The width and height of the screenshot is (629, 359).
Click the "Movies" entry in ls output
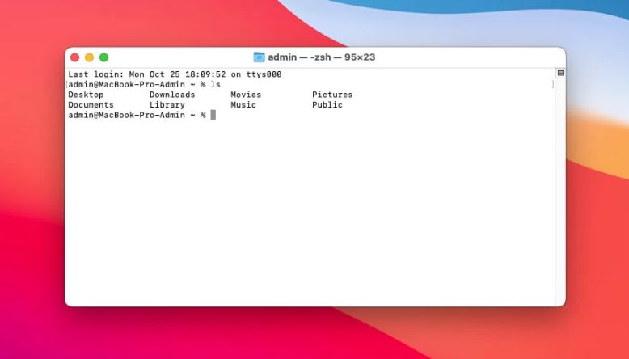[x=246, y=95]
